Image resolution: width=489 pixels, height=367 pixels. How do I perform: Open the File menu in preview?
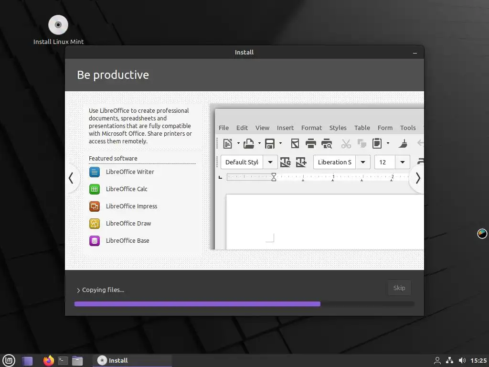223,128
